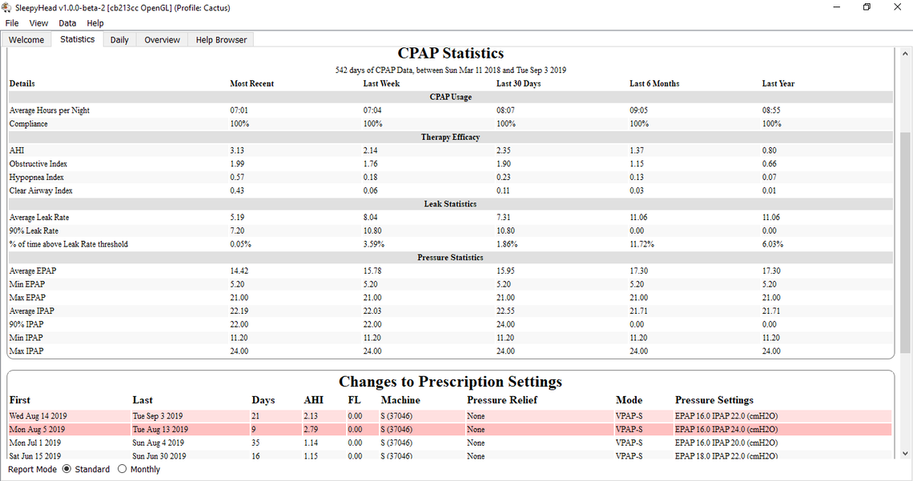Click the 'Max EPAP' row label
The height and width of the screenshot is (481, 913).
(x=27, y=298)
